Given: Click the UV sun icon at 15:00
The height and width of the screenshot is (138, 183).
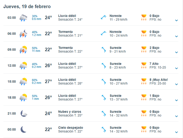Looking at the screenshot, I should coord(144,81).
